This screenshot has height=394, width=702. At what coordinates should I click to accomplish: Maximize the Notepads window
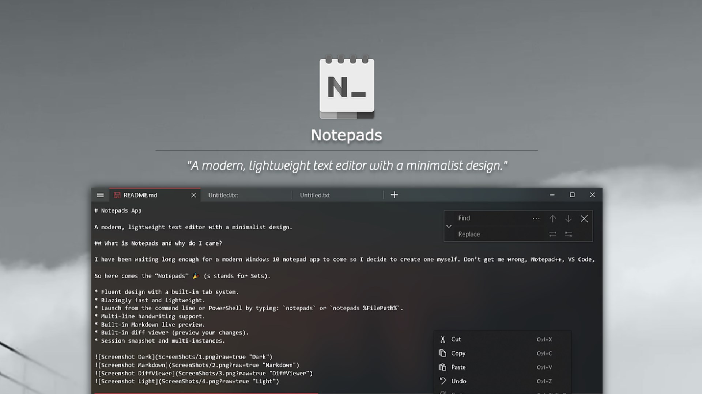572,195
